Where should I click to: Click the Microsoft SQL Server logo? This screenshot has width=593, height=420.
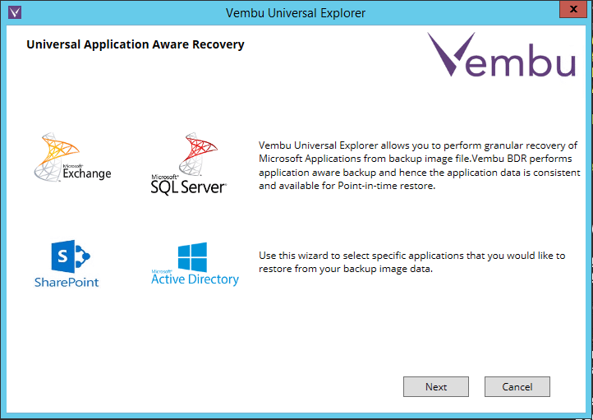tap(189, 164)
